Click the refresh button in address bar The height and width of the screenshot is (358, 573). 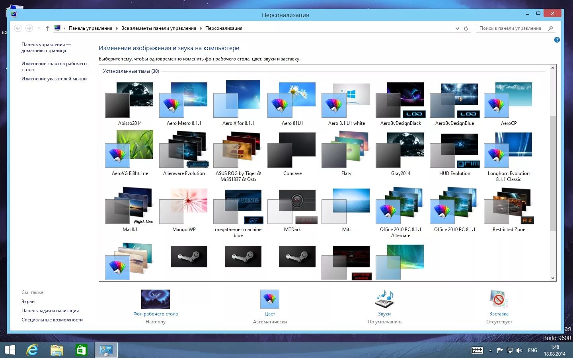[466, 28]
